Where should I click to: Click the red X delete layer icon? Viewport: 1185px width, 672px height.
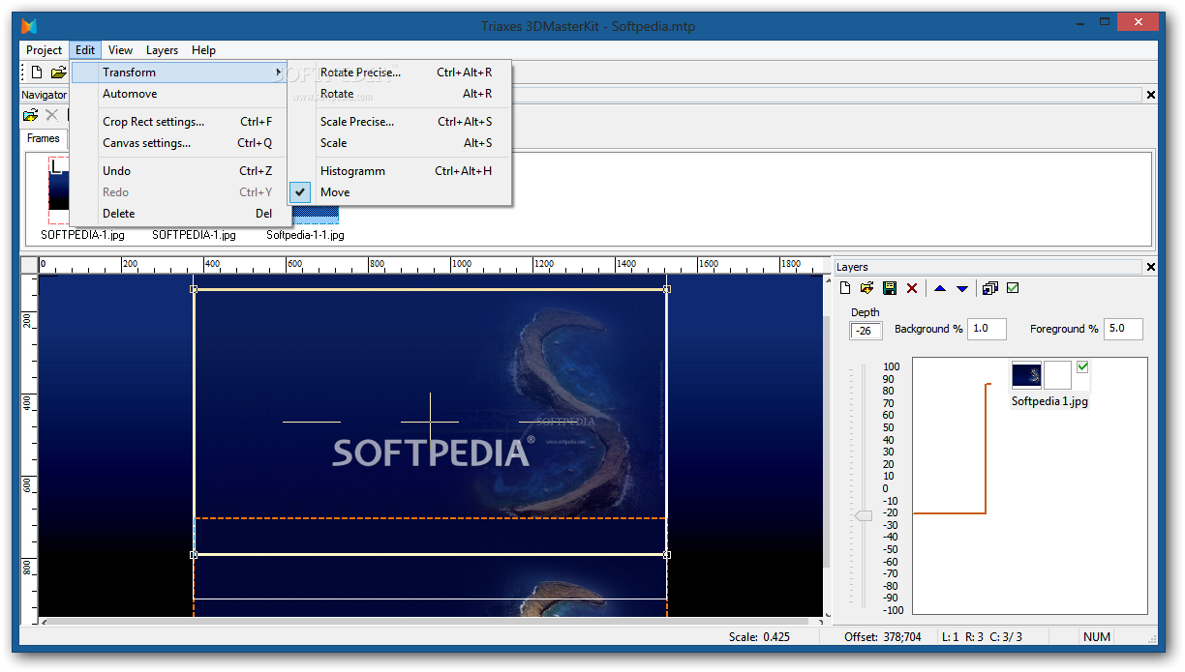pos(912,288)
